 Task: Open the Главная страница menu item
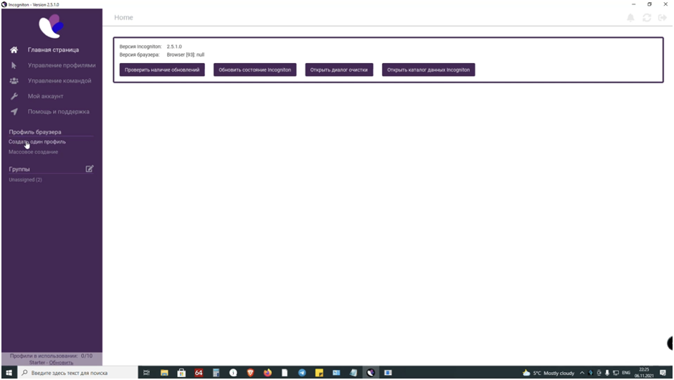(53, 50)
